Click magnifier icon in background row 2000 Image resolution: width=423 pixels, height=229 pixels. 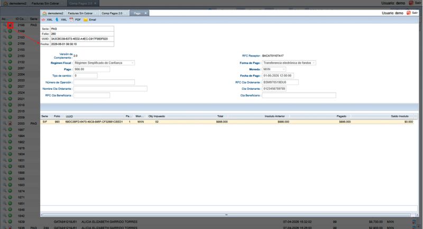(5, 123)
